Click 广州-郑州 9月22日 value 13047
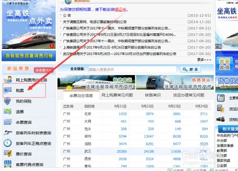This screenshot has width=238, height=171. click(x=149, y=136)
